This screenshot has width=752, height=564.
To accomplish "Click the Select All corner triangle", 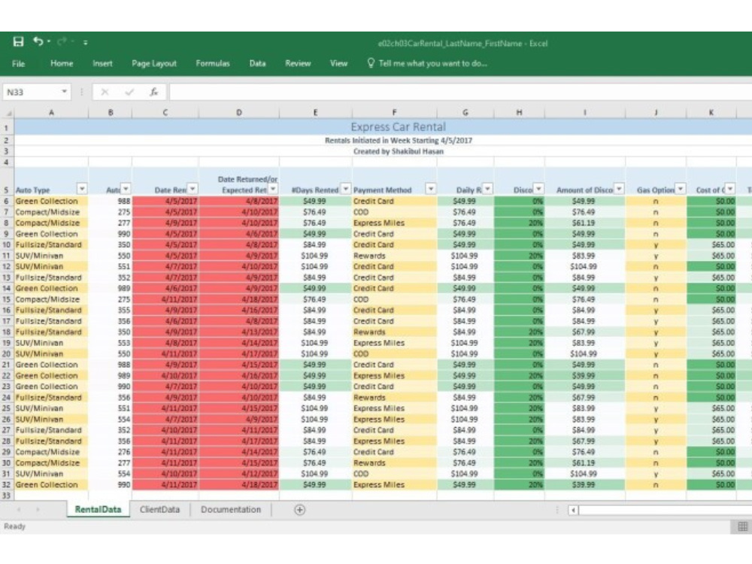I will pos(7,113).
